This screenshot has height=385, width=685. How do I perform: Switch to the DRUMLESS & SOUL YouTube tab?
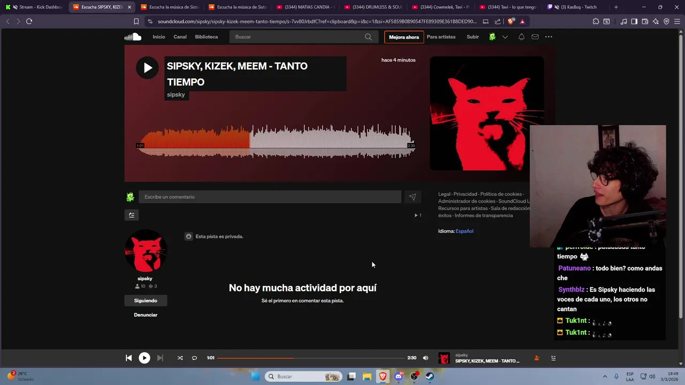(x=374, y=7)
